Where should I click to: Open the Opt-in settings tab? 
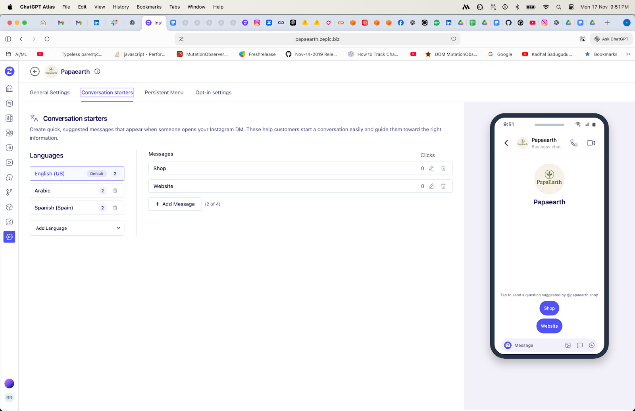coord(214,92)
